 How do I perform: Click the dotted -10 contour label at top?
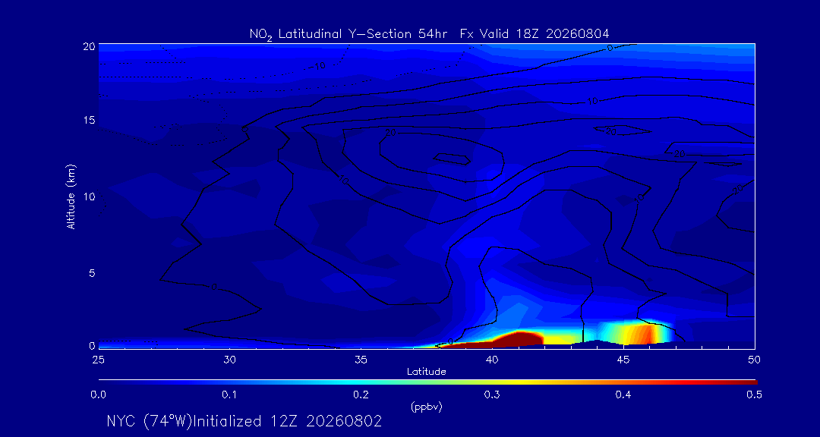[321, 66]
